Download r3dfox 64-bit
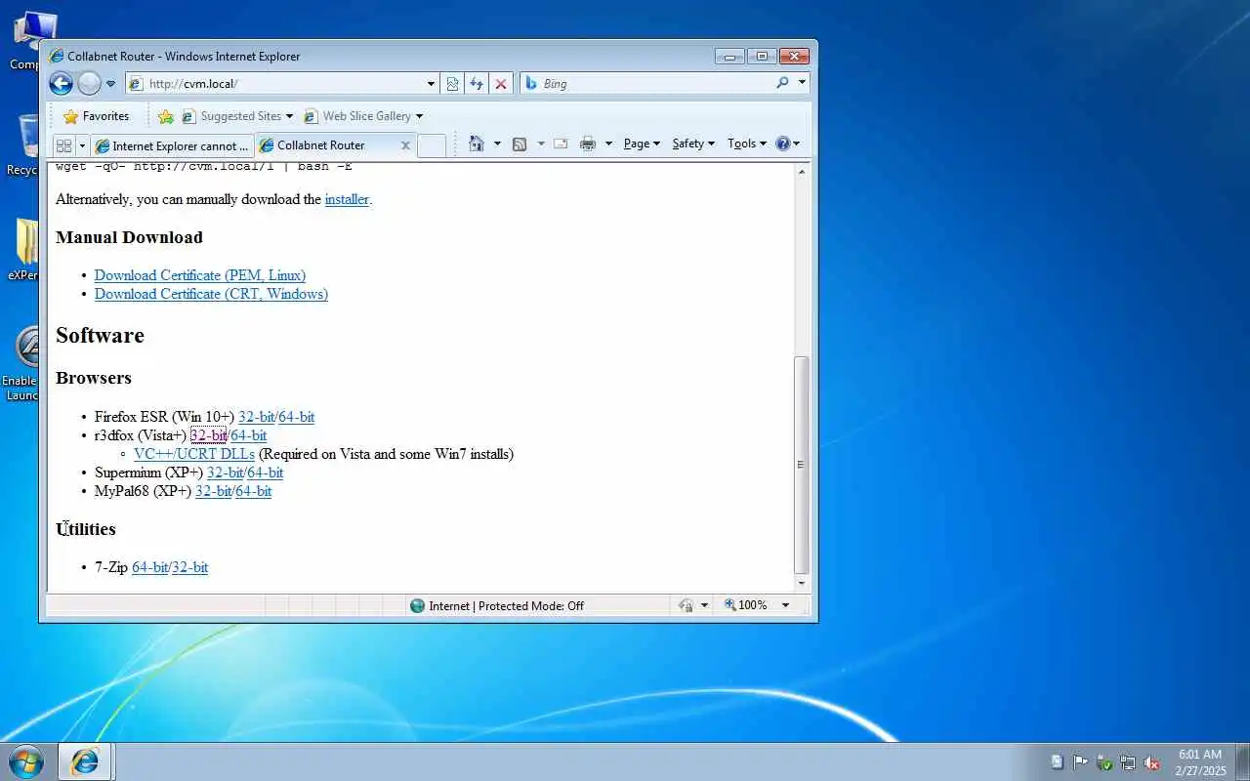1250x781 pixels. click(249, 435)
